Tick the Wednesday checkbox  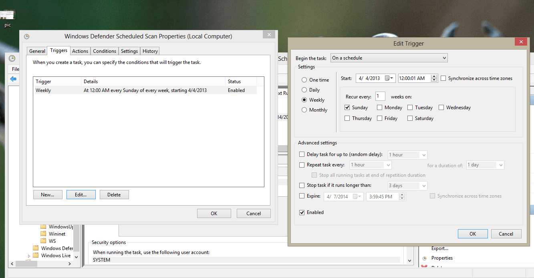pos(441,108)
